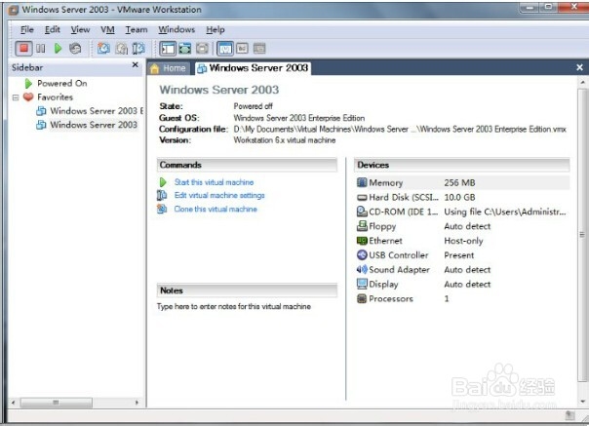This screenshot has height=426, width=589.
Task: Click the status bar icon at bottom right
Action: [569, 415]
